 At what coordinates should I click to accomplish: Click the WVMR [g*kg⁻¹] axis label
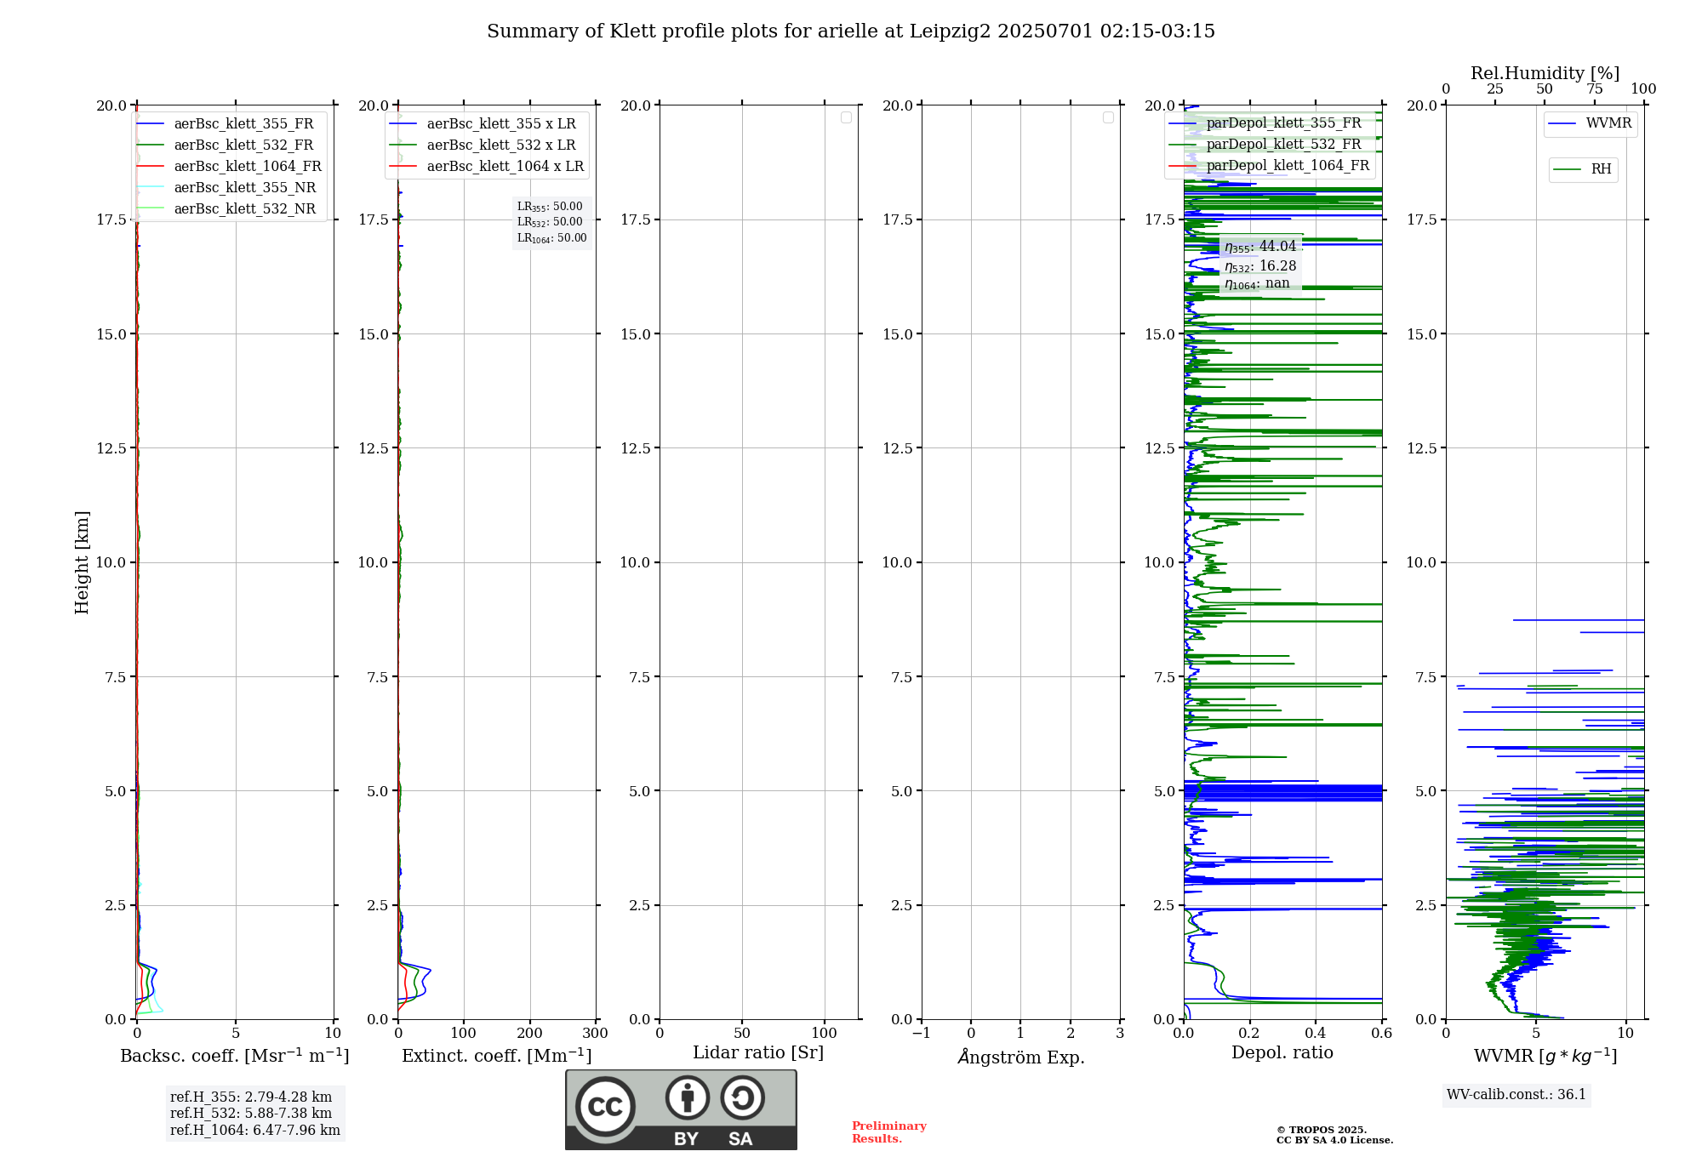coord(1545,1056)
